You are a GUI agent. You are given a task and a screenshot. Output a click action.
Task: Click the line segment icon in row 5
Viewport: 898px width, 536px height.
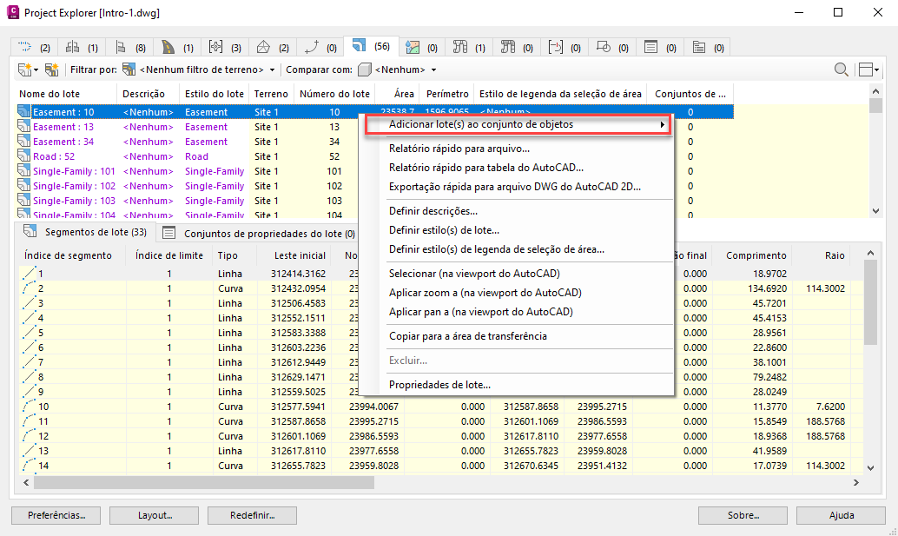(30, 333)
